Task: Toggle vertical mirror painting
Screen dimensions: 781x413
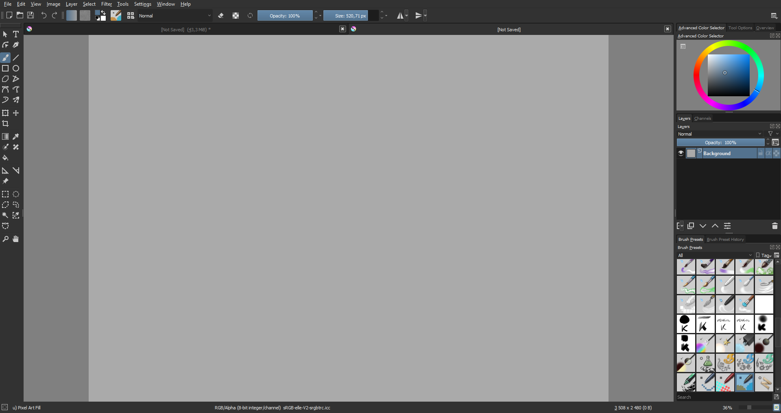Action: (419, 15)
